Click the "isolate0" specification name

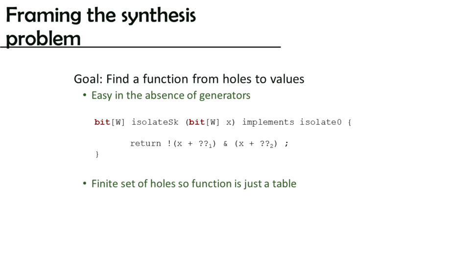tap(321, 122)
